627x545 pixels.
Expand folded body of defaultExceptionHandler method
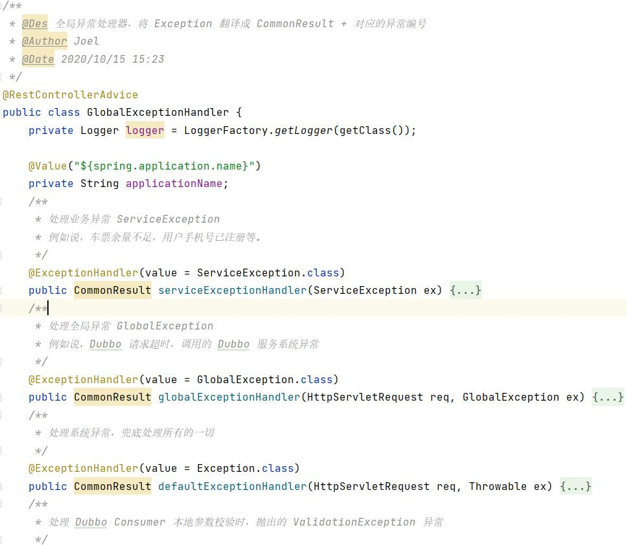(x=575, y=486)
